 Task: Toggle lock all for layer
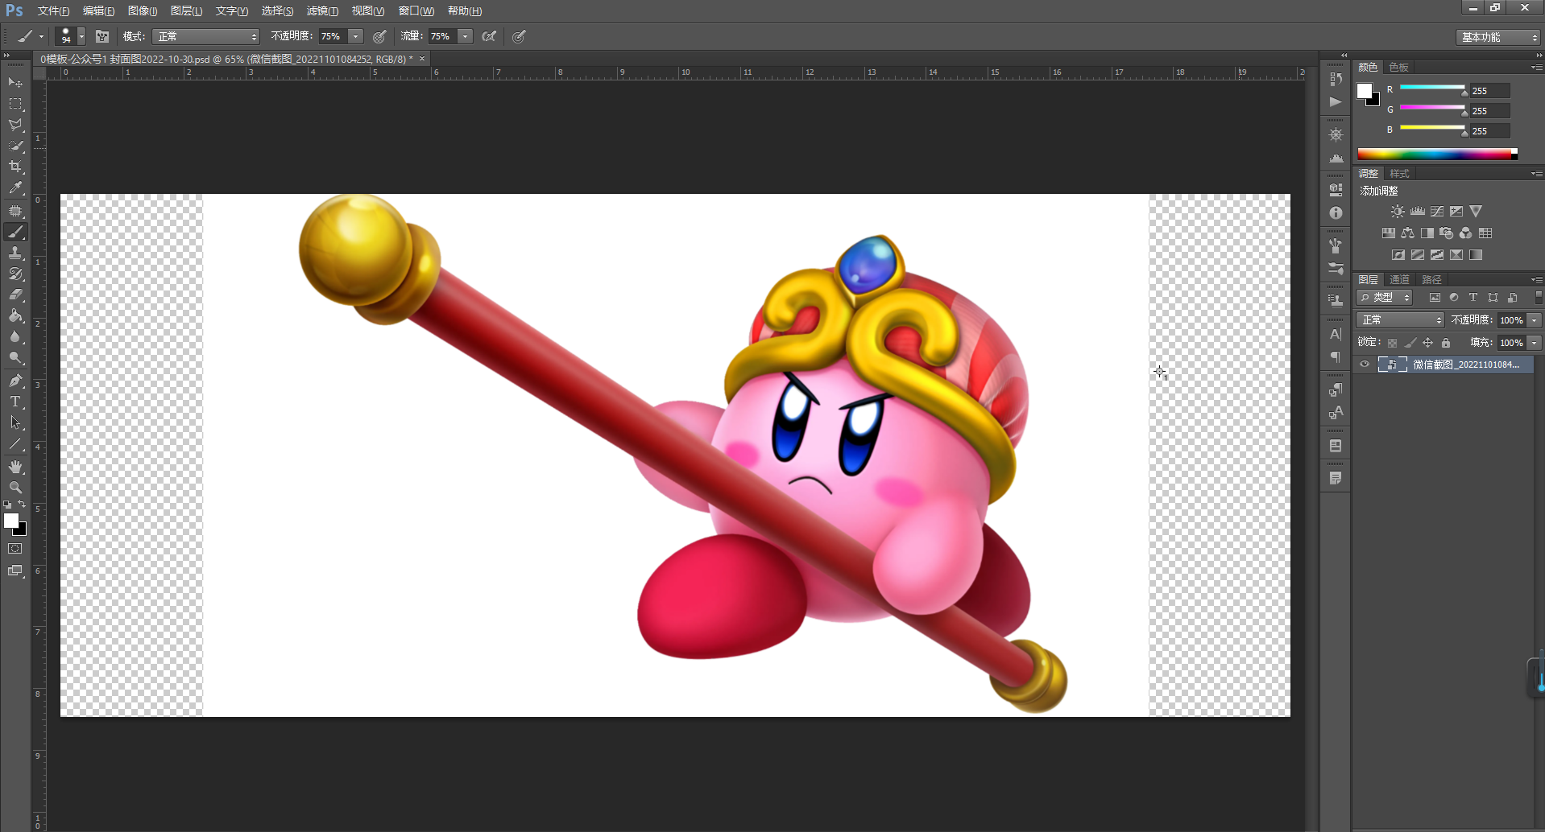click(1446, 343)
